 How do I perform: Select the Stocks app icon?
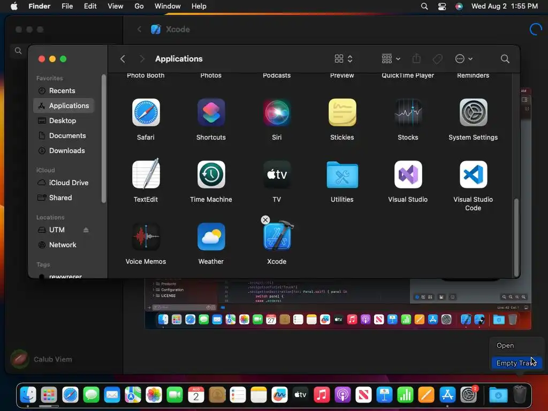coord(408,112)
